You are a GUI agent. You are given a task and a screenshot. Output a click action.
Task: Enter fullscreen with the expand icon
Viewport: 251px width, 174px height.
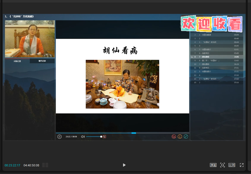point(242,165)
